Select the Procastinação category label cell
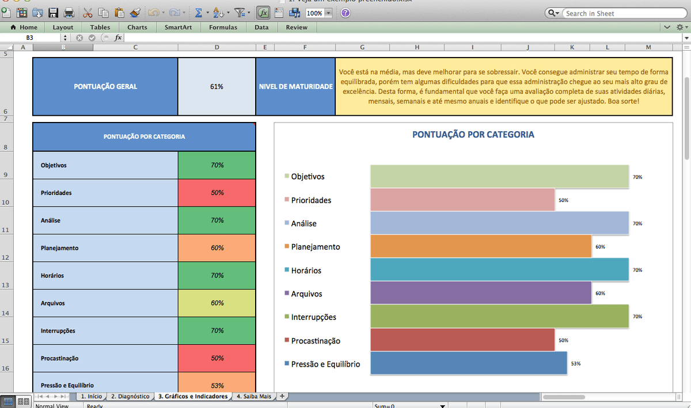691x408 pixels. 105,358
